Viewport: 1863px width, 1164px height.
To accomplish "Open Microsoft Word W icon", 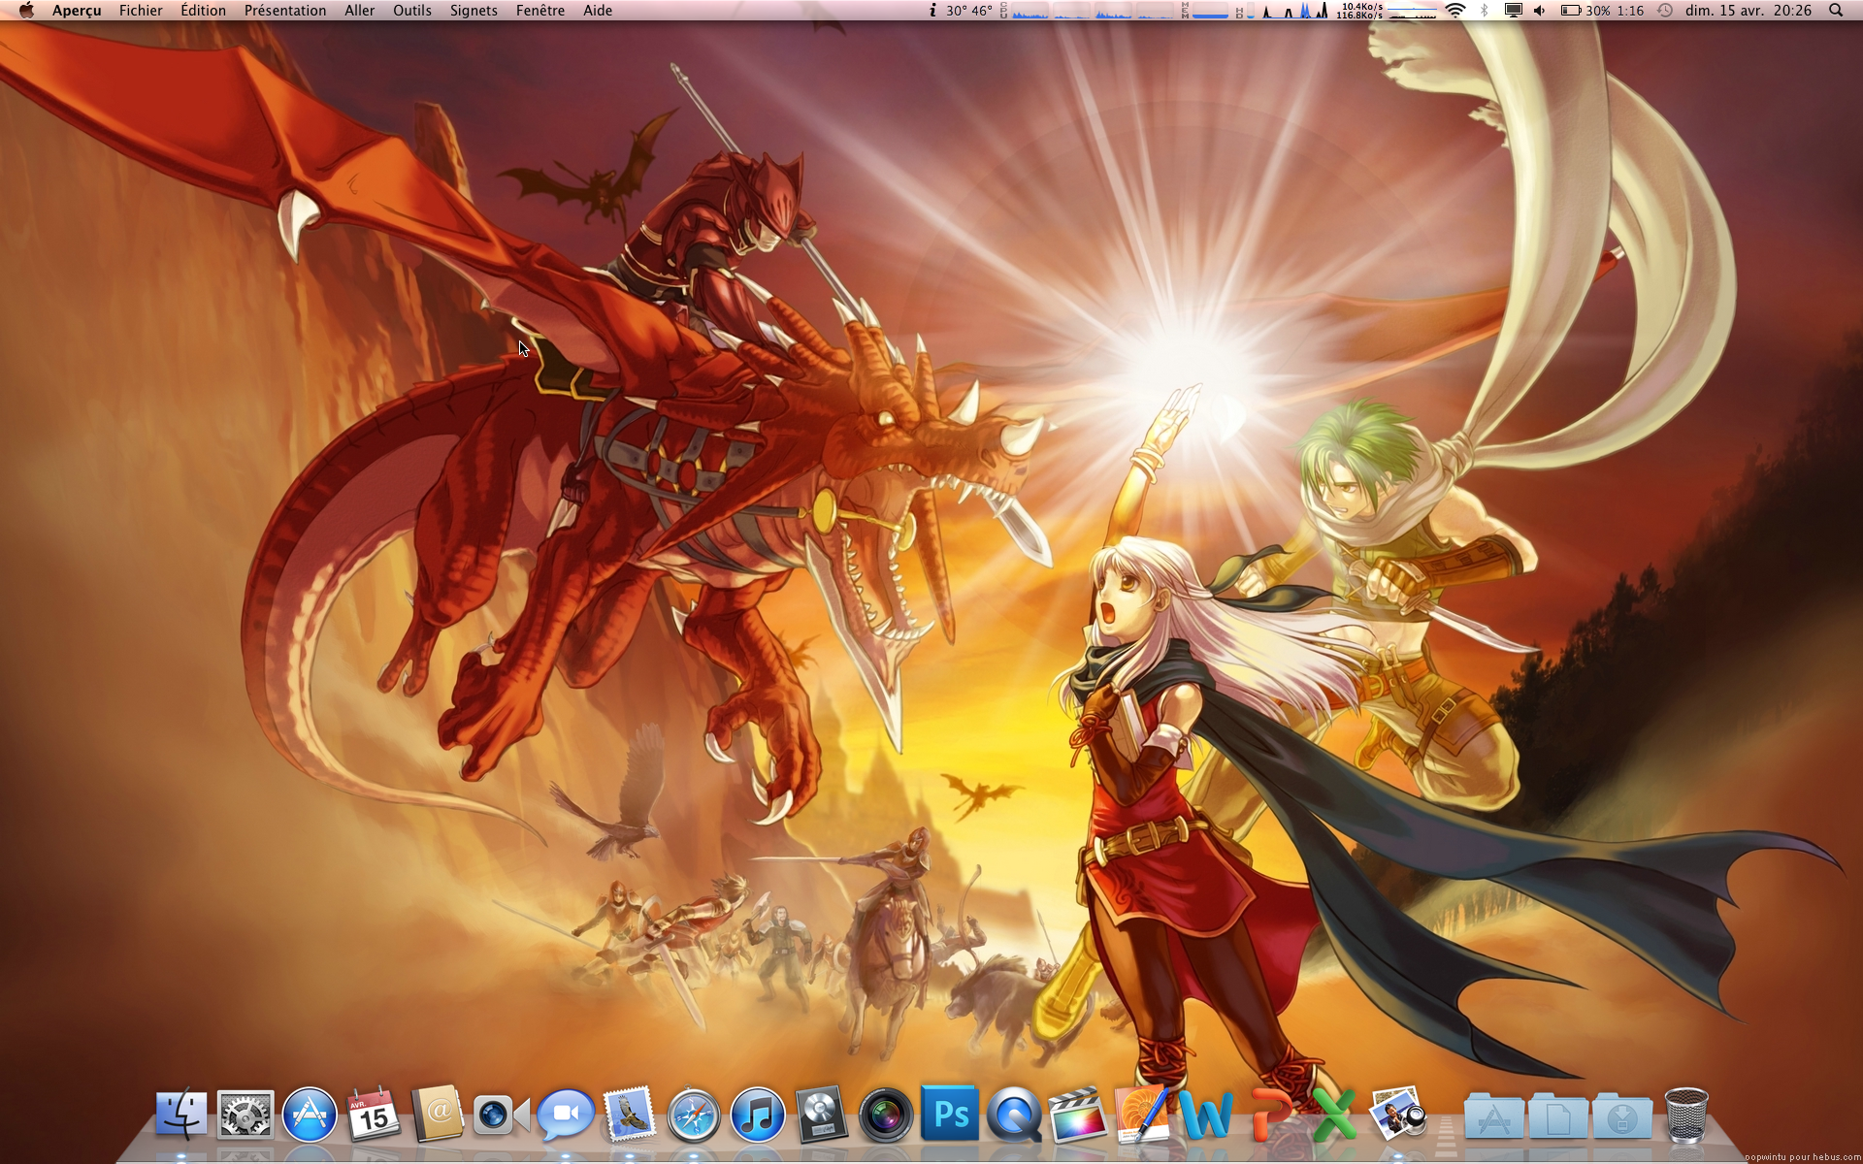I will tap(1206, 1115).
